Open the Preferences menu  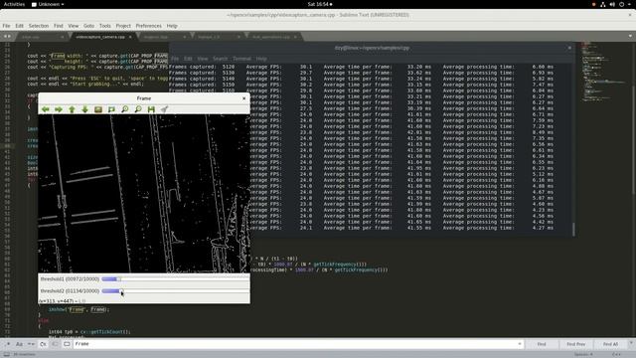pyautogui.click(x=148, y=26)
